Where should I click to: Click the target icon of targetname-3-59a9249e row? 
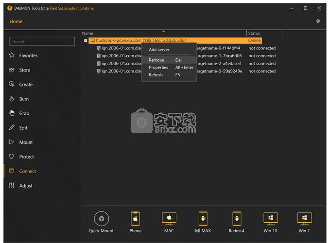[x=99, y=71]
